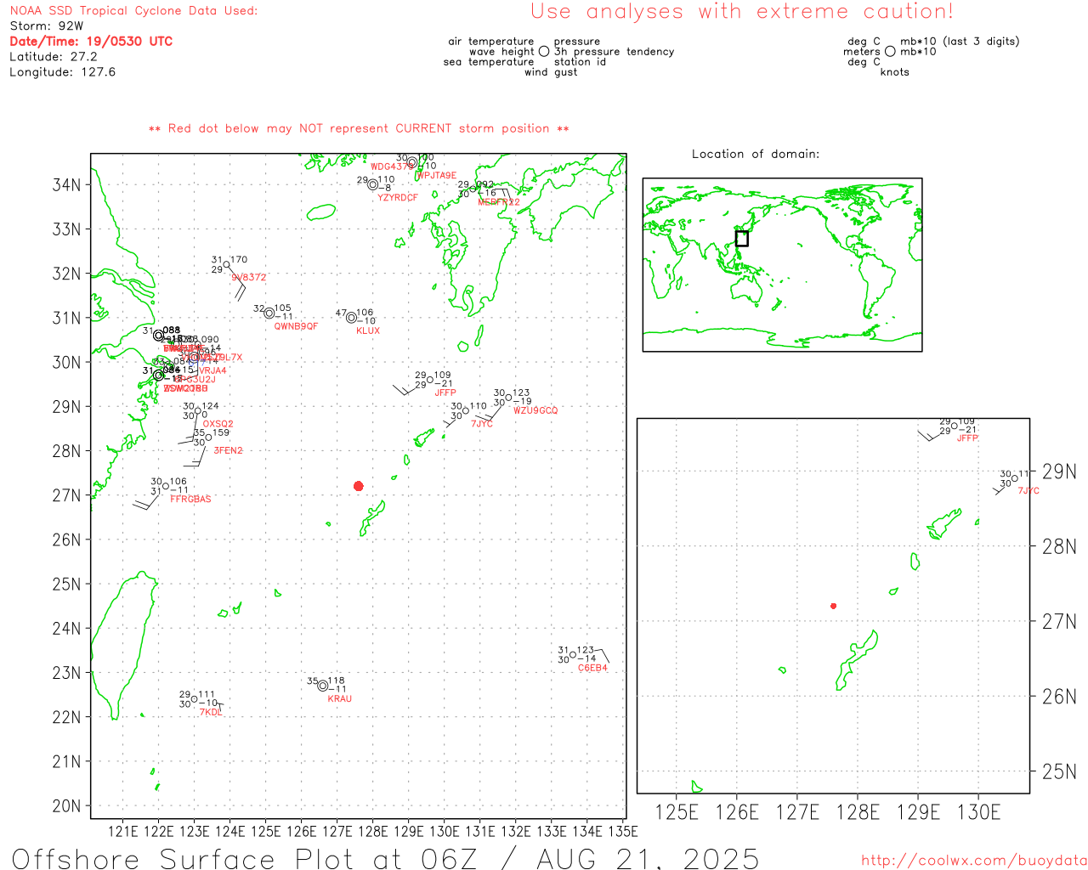Click the 25N label on inset map
Screen dimensions: 1088x870
1060,771
